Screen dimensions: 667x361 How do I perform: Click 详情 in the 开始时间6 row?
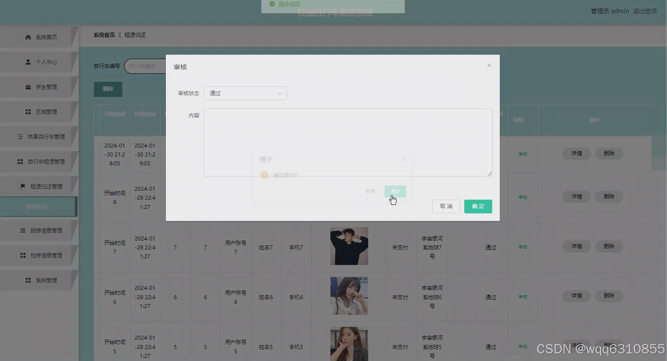coord(576,296)
